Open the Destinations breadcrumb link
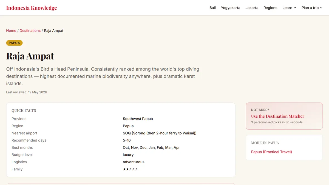329x185 pixels. coord(30,31)
